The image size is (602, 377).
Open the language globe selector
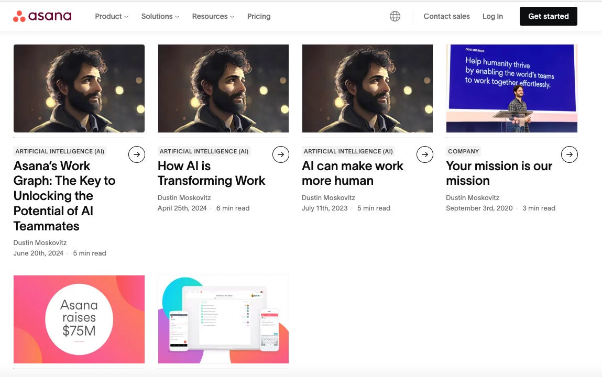395,16
